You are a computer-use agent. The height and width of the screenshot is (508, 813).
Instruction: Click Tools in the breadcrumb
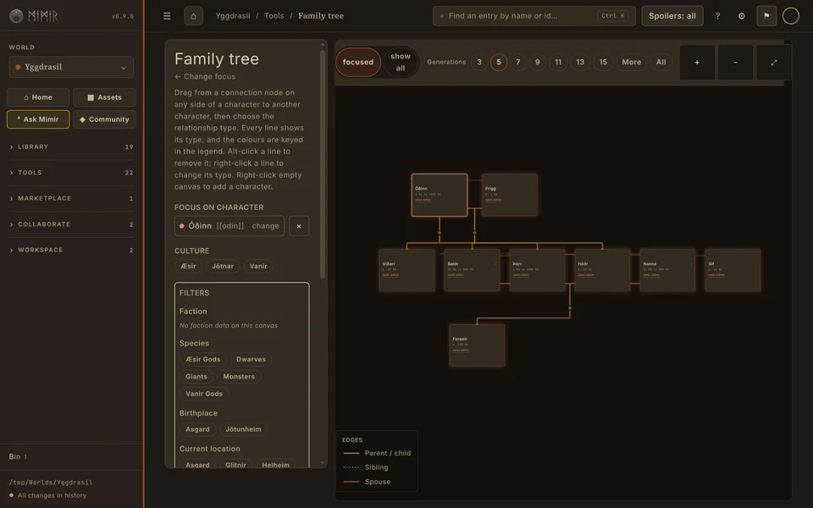274,16
